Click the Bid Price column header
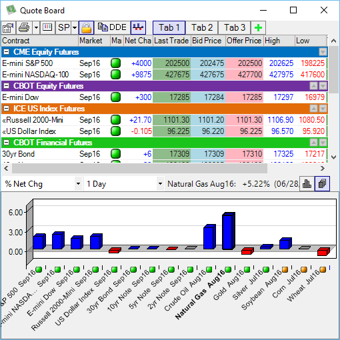 pyautogui.click(x=208, y=41)
